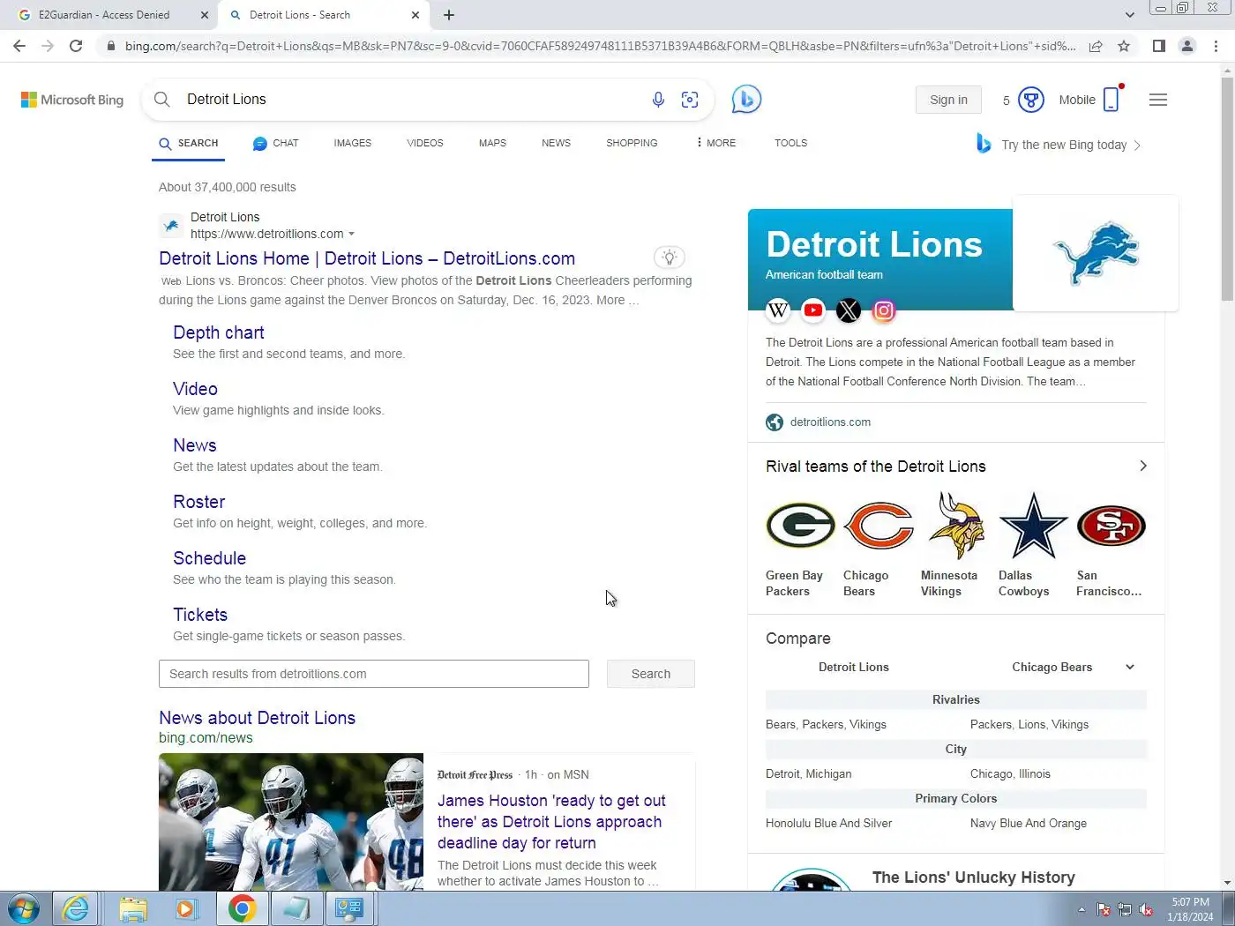Screen dimensions: 1235x926
Task: Open the Roster sitelink
Action: pyautogui.click(x=199, y=502)
